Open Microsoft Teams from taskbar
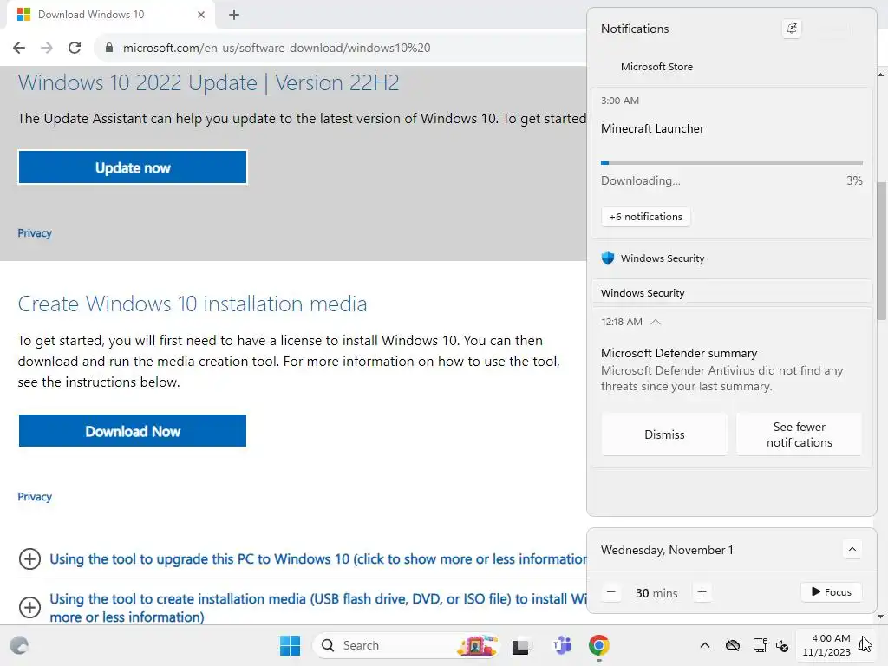This screenshot has height=666, width=888. coord(562,645)
